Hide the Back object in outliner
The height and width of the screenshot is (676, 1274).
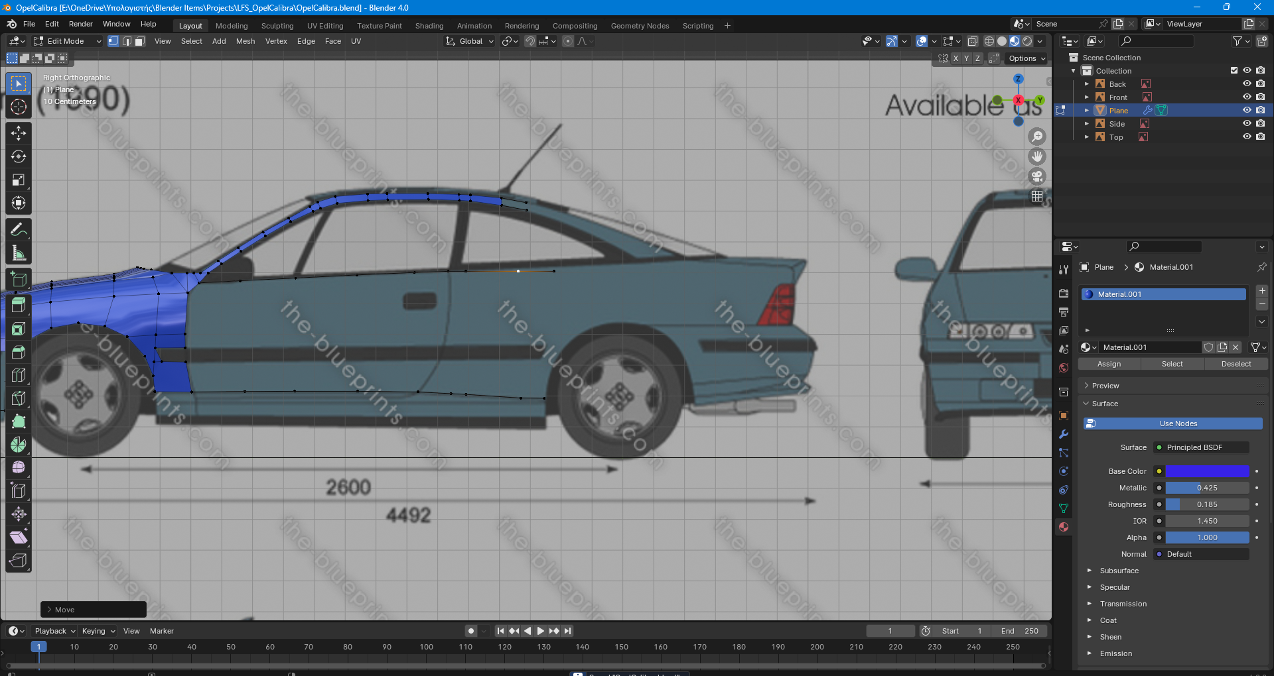1247,84
